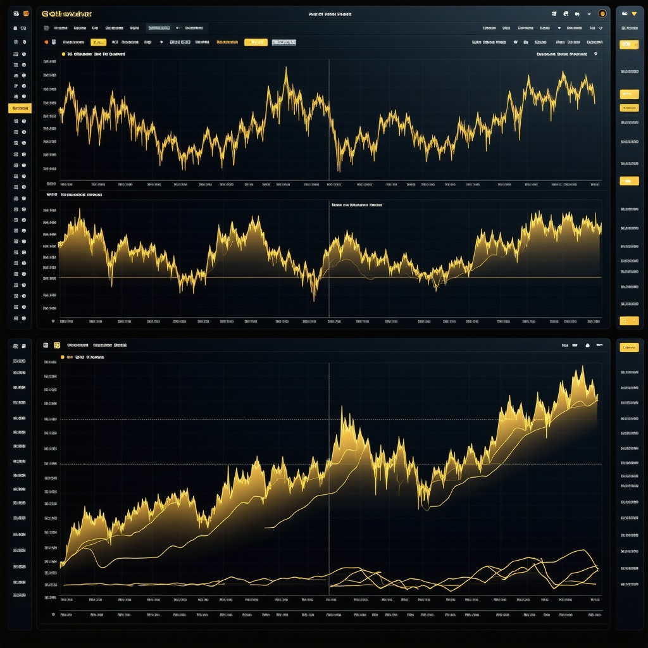Toggle the yellow series dot in the bottom chart legend
The height and width of the screenshot is (648, 648).
tap(63, 357)
